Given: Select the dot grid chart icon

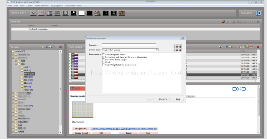Looking at the screenshot, I should [x=41, y=13].
